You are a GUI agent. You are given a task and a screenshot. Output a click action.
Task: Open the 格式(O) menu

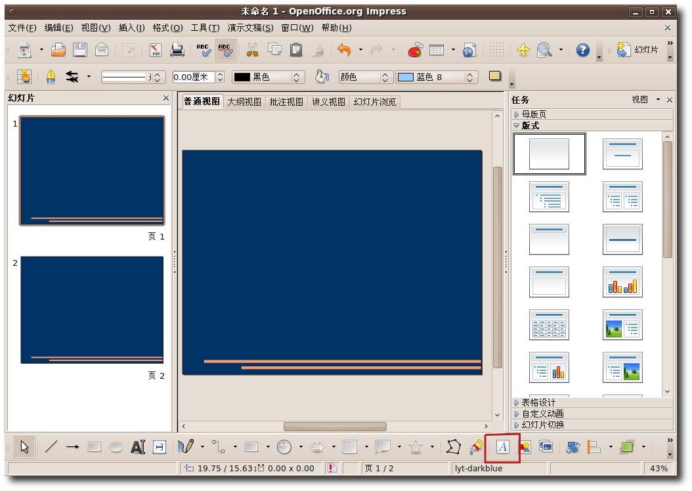click(x=167, y=28)
